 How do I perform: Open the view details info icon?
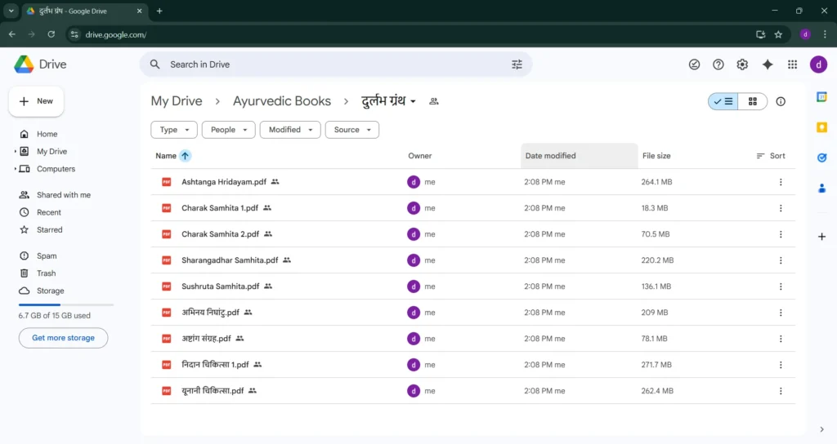[x=781, y=101]
